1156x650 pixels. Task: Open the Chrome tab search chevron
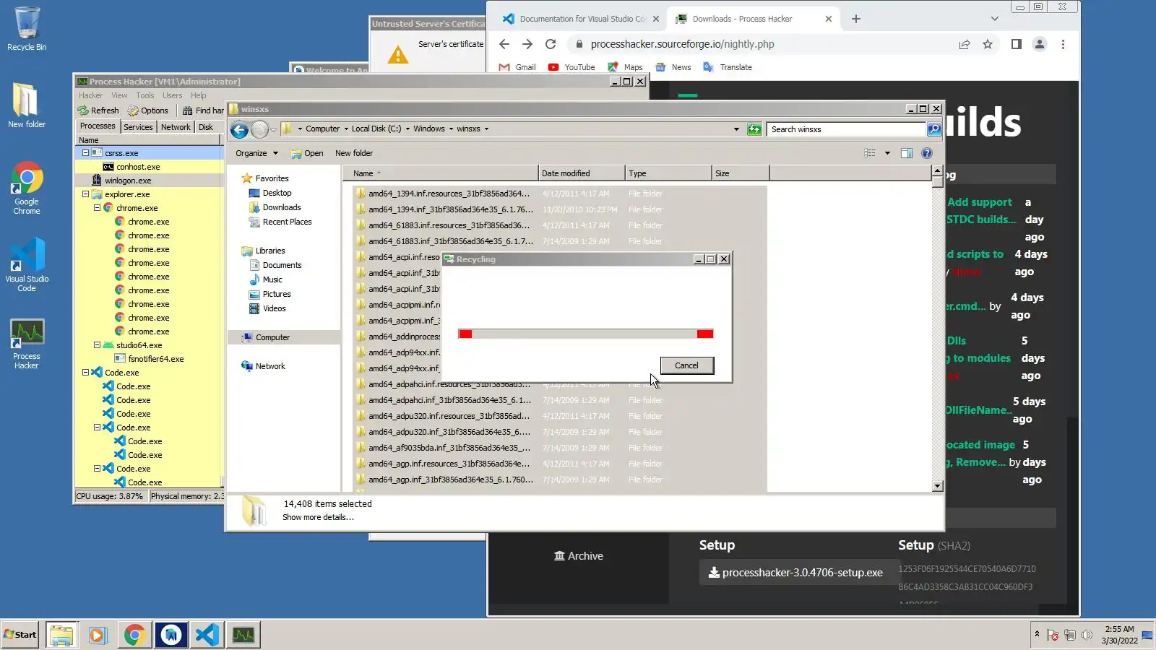click(995, 19)
